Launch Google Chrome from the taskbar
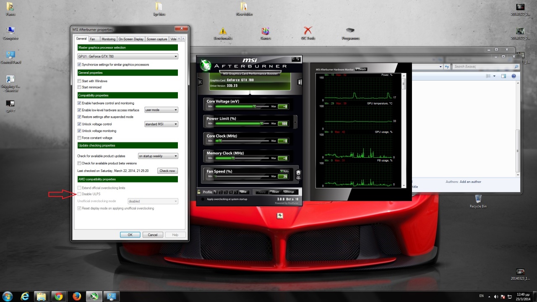Screen dimensions: 537x302 pos(59,297)
